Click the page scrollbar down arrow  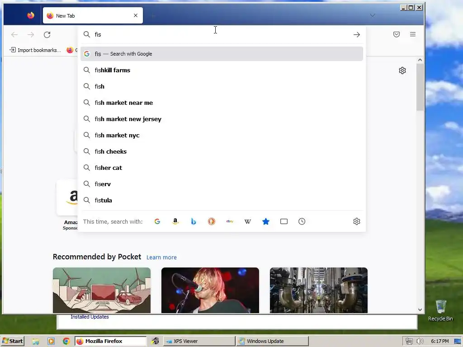[x=420, y=309]
